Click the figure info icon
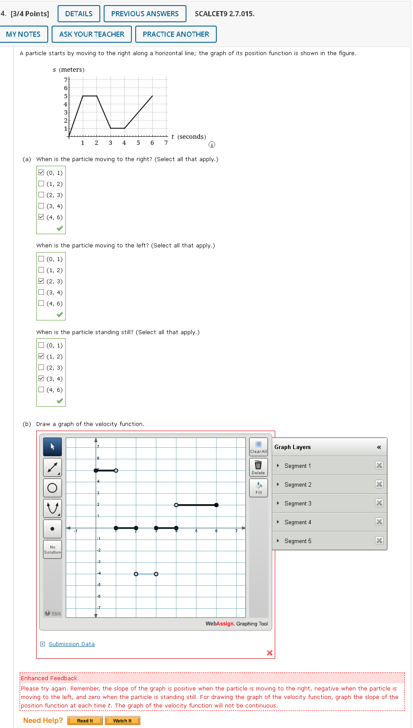This screenshot has height=728, width=413. point(212,145)
